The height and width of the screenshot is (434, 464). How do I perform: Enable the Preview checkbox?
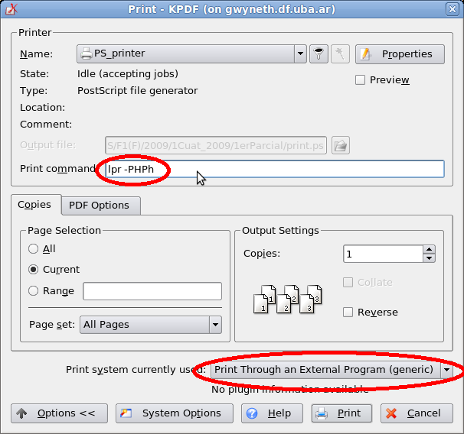[x=360, y=80]
